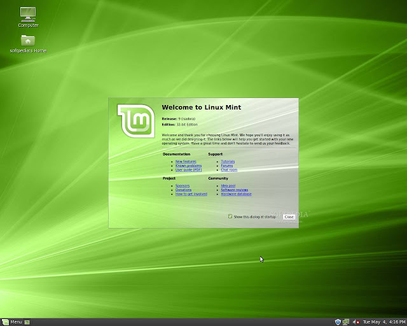Open the Computer desktop icon
Viewport: 407px width, 326px height.
[x=28, y=17]
